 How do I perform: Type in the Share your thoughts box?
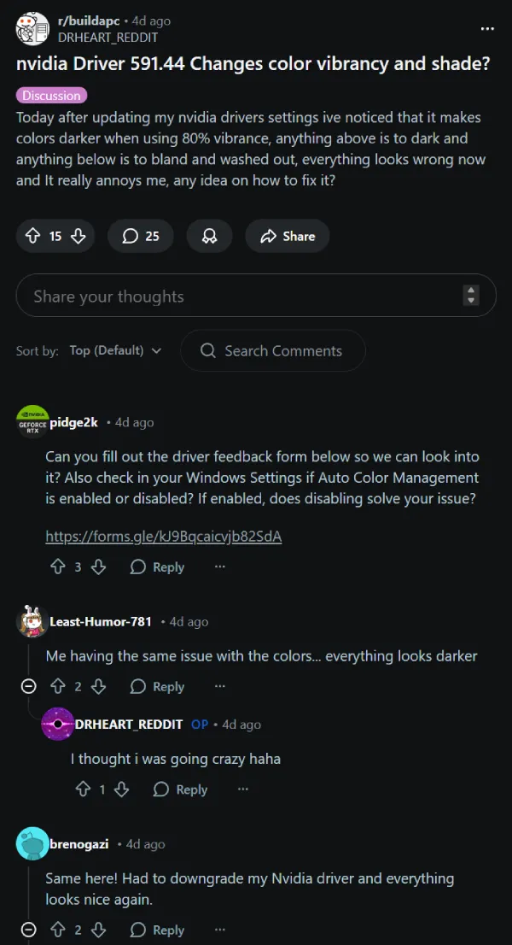(239, 296)
